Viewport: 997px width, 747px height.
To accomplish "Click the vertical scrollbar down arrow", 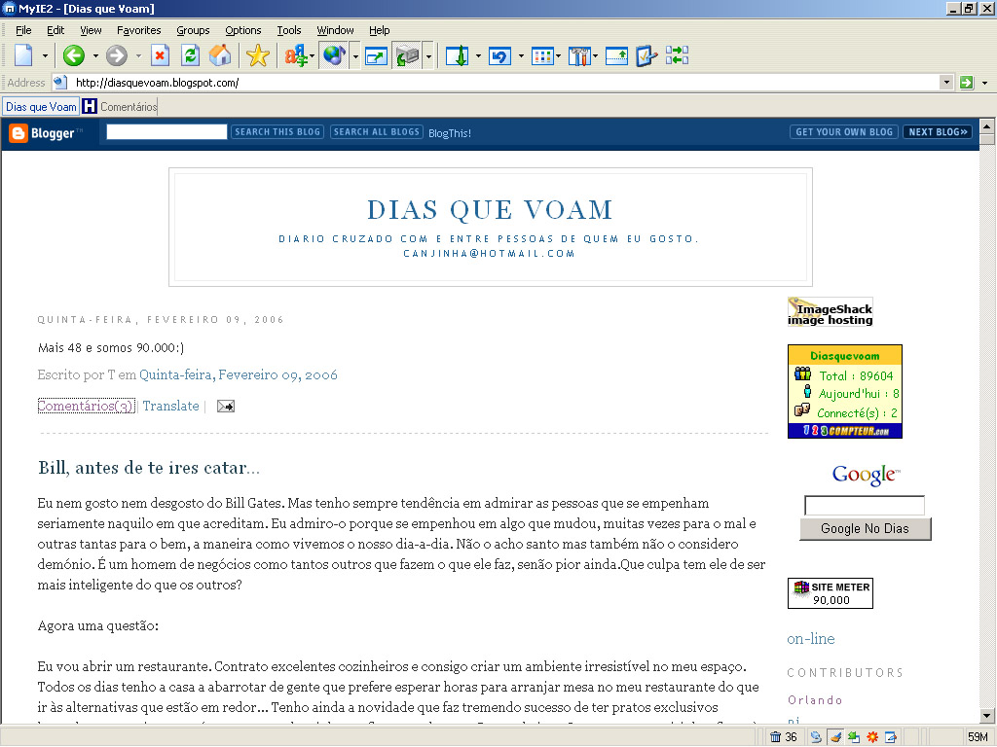I will coord(986,715).
